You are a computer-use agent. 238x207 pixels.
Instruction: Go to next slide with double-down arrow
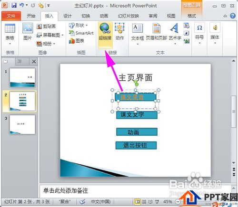[234, 174]
